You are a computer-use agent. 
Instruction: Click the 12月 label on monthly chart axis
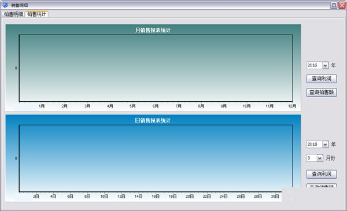click(292, 106)
